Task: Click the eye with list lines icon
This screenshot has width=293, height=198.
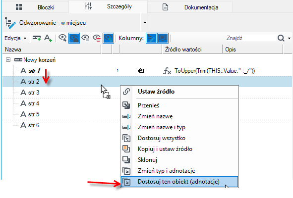Action: [85, 38]
